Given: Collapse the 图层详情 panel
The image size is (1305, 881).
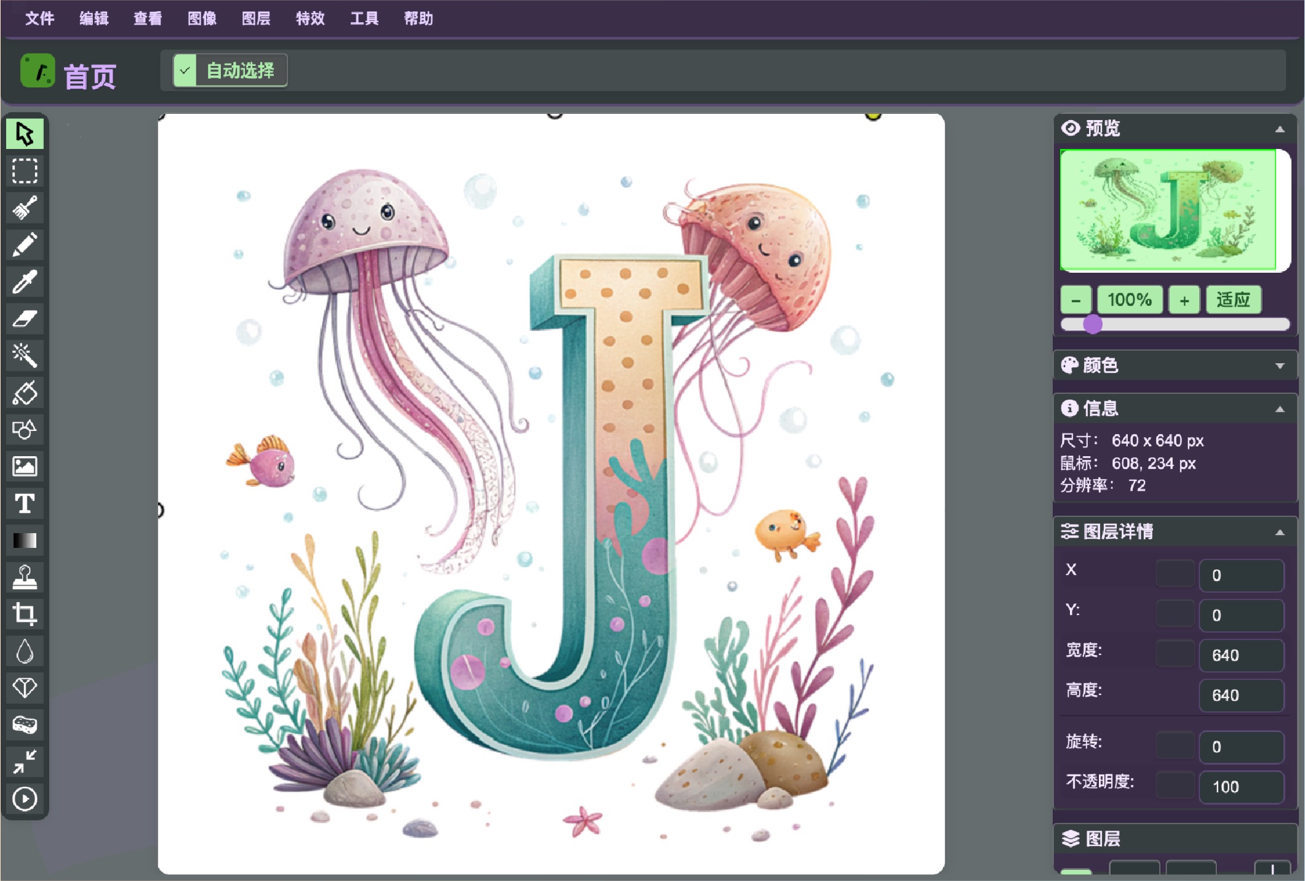Looking at the screenshot, I should (1280, 533).
